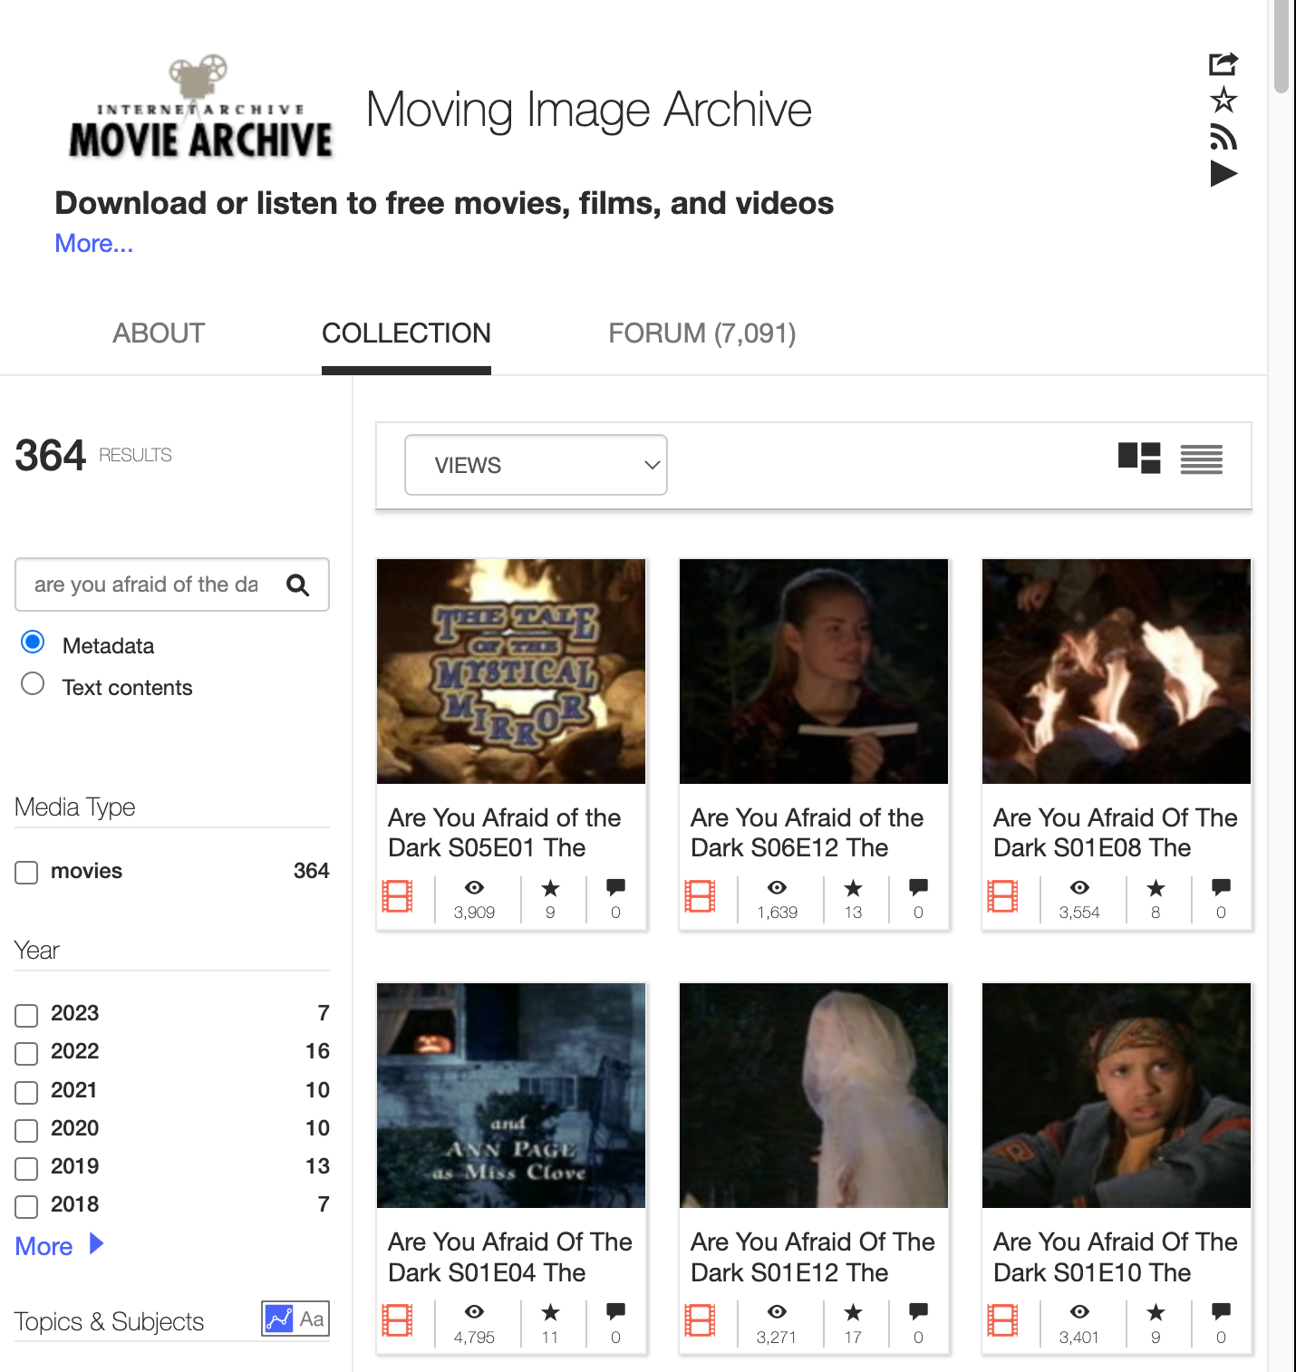Select the Metadata search option
1296x1372 pixels.
coord(33,643)
